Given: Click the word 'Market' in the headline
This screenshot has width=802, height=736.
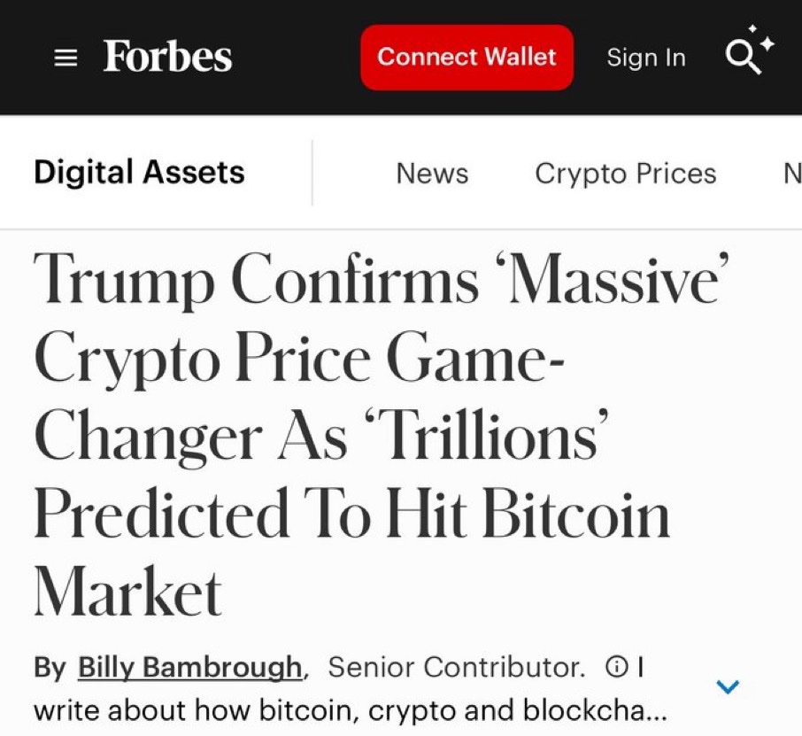Looking at the screenshot, I should click(x=127, y=592).
